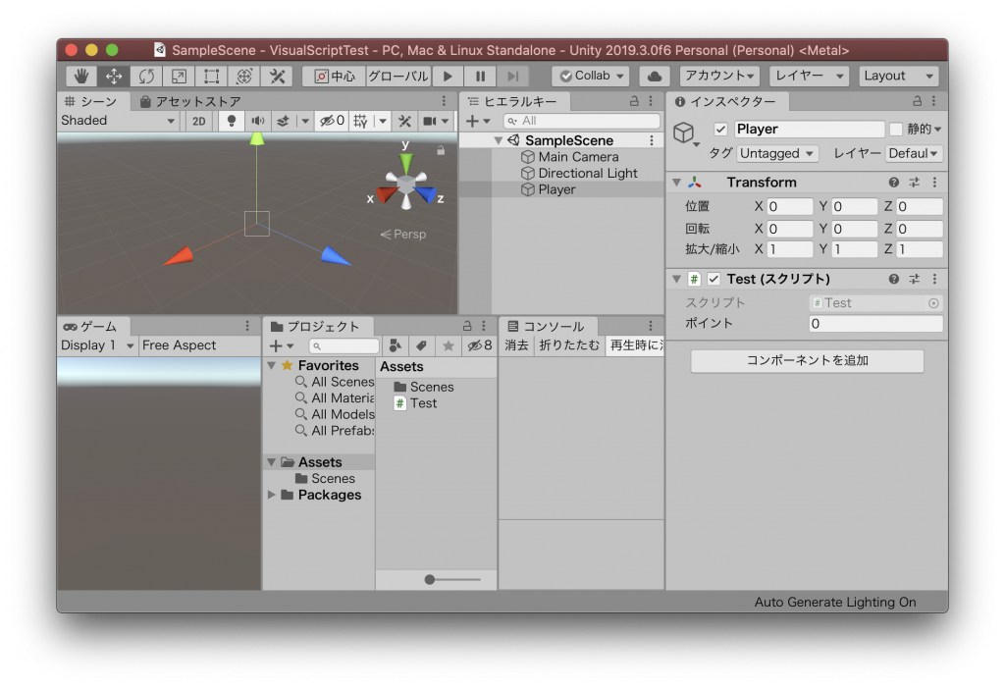Click the X axis cone of scene gizmo
The height and width of the screenshot is (688, 1005).
tap(387, 193)
